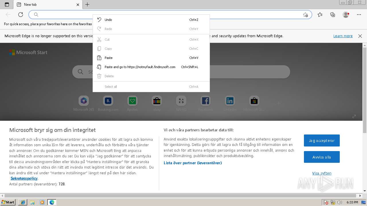Open the Booking.com quick link
This screenshot has width=367, height=206.
click(x=108, y=104)
